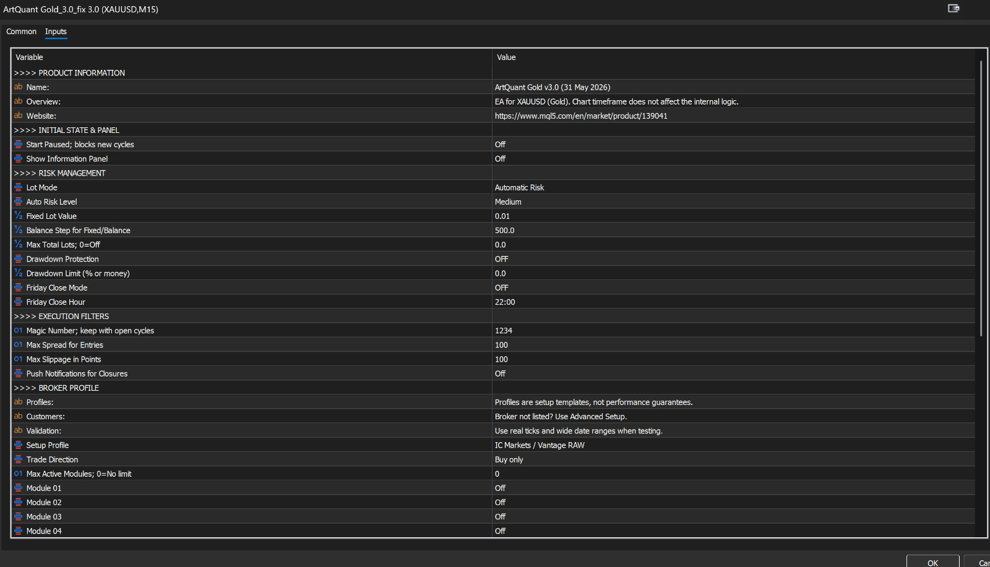Click the enum icon beside Module 03
The height and width of the screenshot is (567, 990).
(18, 516)
